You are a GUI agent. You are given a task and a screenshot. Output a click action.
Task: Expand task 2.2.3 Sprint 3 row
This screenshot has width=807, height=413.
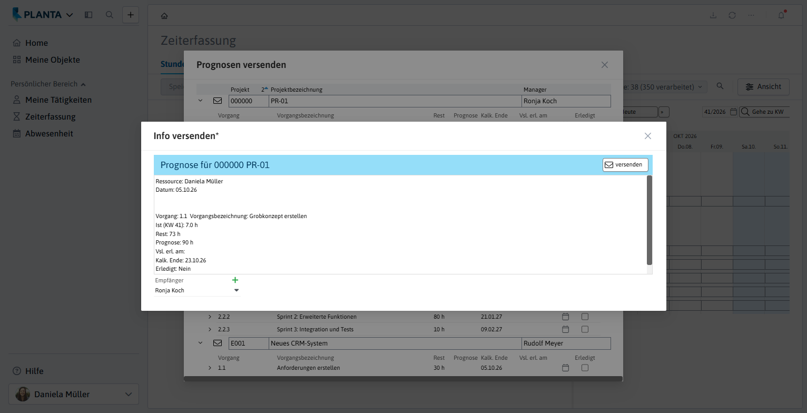210,329
